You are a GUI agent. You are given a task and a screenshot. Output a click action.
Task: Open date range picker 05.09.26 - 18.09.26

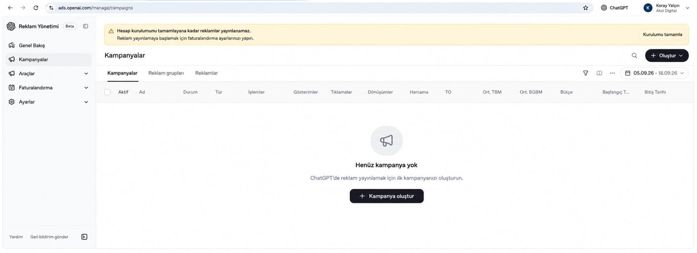(654, 73)
